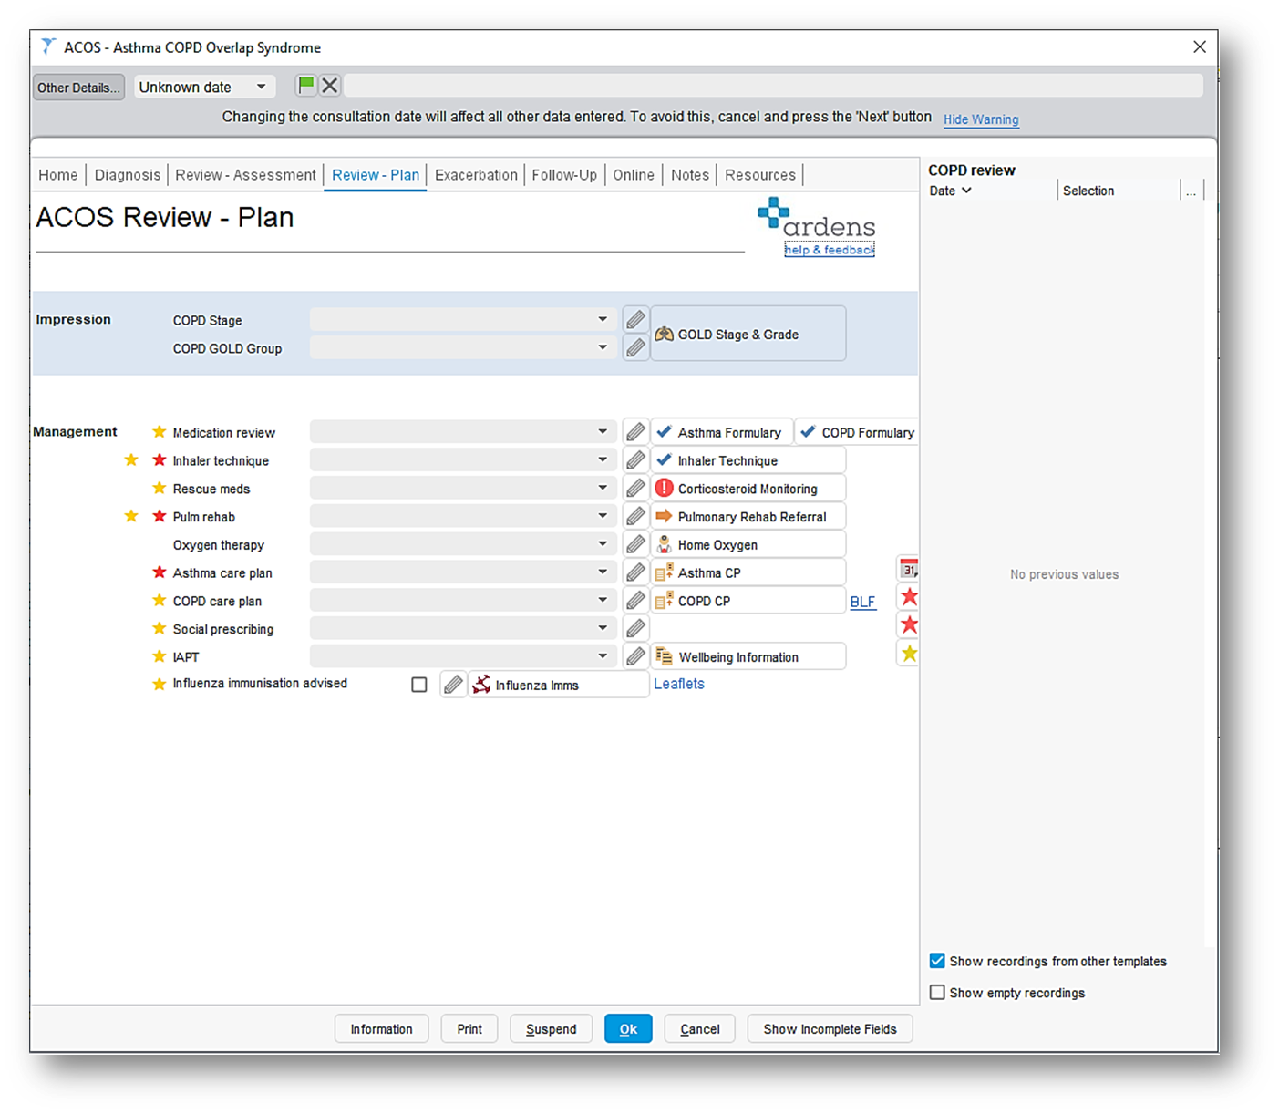Open GOLD Stage & Grade template
Viewport: 1279px width, 1114px height.
pos(748,334)
